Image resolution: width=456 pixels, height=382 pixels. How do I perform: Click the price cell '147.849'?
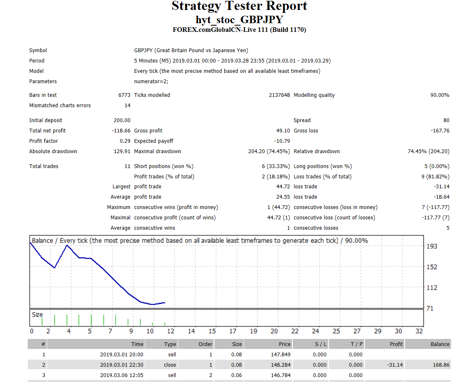[x=281, y=355]
